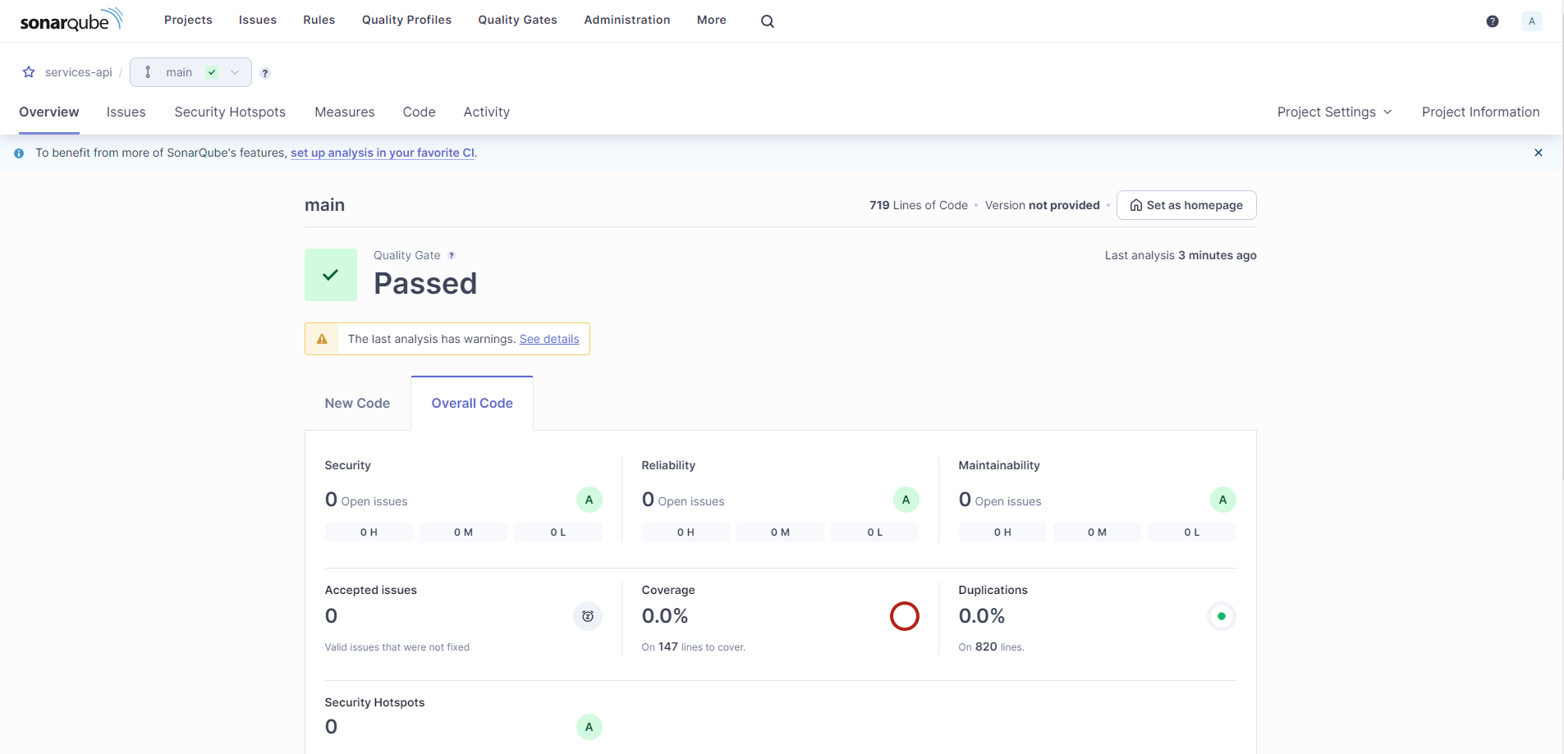The height and width of the screenshot is (754, 1564).
Task: Open the Activity tab
Action: click(x=487, y=112)
